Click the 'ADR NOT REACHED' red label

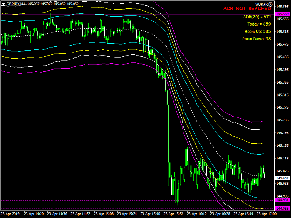tap(247, 8)
